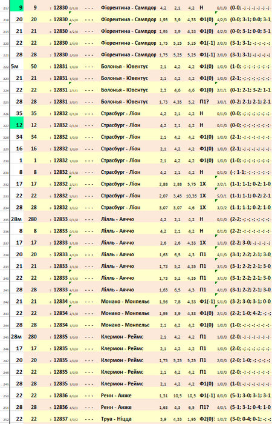Click 280 in the Лілль - Аяччо row
The height and width of the screenshot is (424, 272).
click(x=34, y=219)
